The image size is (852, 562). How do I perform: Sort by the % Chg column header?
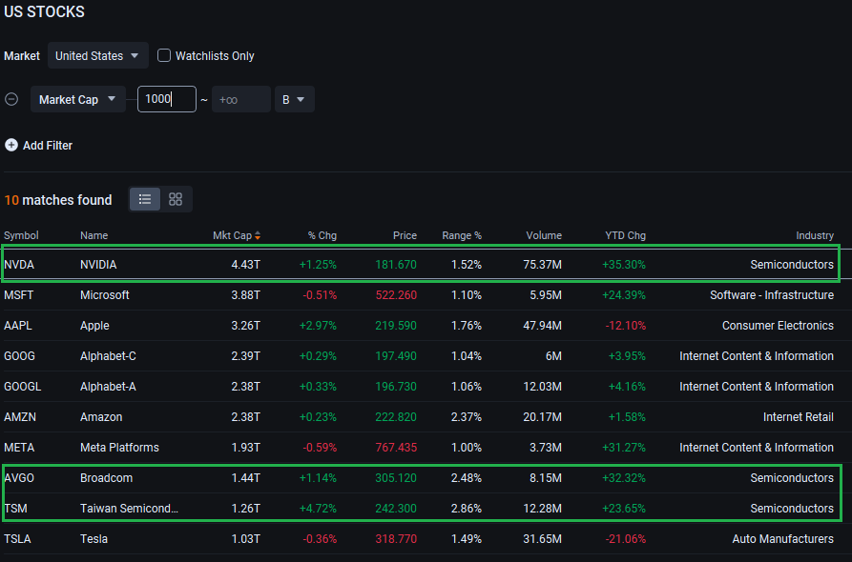pos(322,235)
